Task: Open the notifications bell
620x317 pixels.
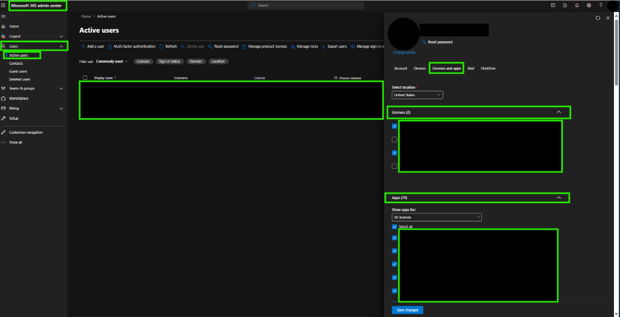Action: coord(577,5)
